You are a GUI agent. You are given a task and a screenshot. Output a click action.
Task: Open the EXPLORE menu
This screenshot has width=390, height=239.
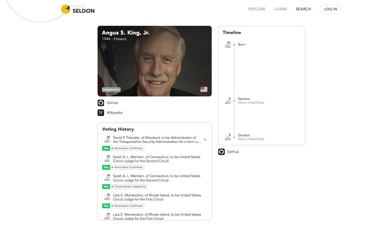point(257,9)
